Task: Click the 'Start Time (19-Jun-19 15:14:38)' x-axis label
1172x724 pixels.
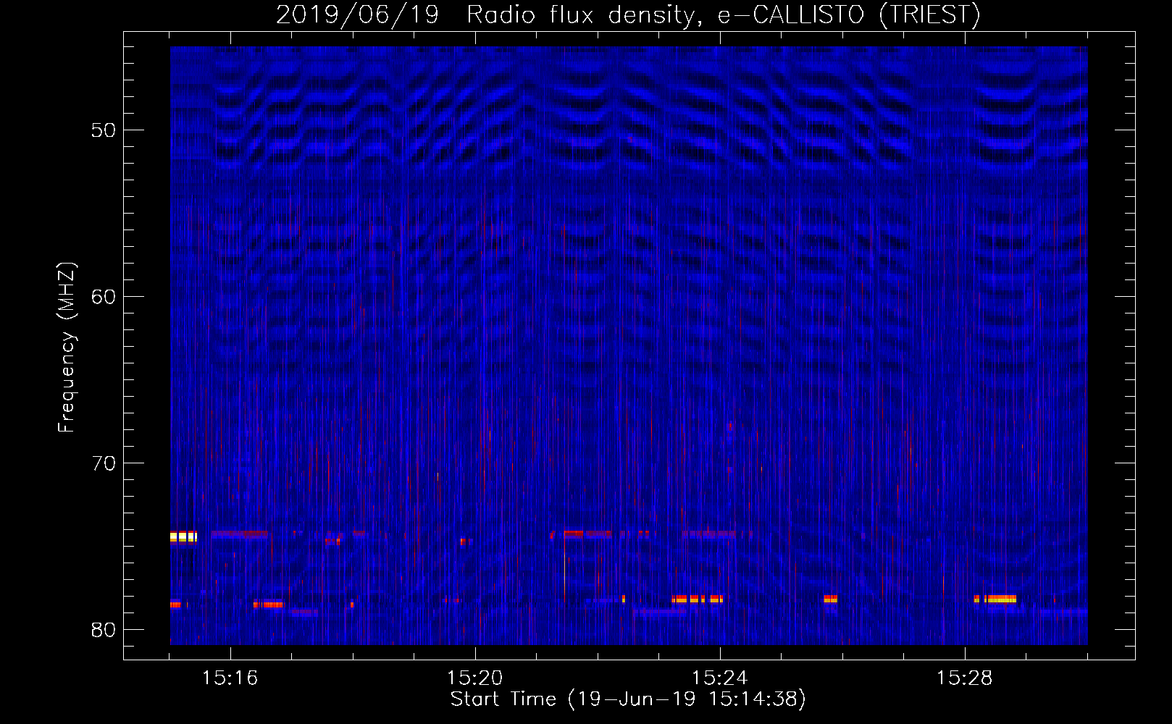Action: click(628, 699)
